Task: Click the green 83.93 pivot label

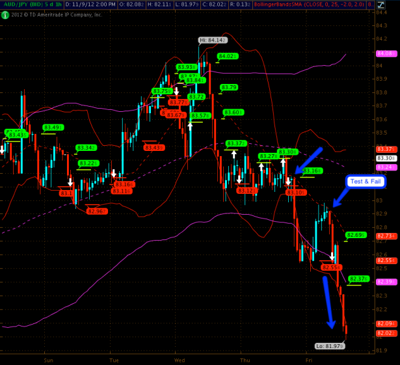Action: point(187,67)
